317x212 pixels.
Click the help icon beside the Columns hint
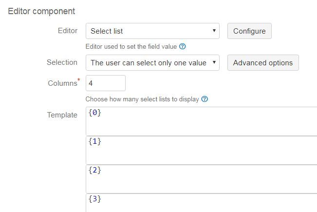(205, 99)
